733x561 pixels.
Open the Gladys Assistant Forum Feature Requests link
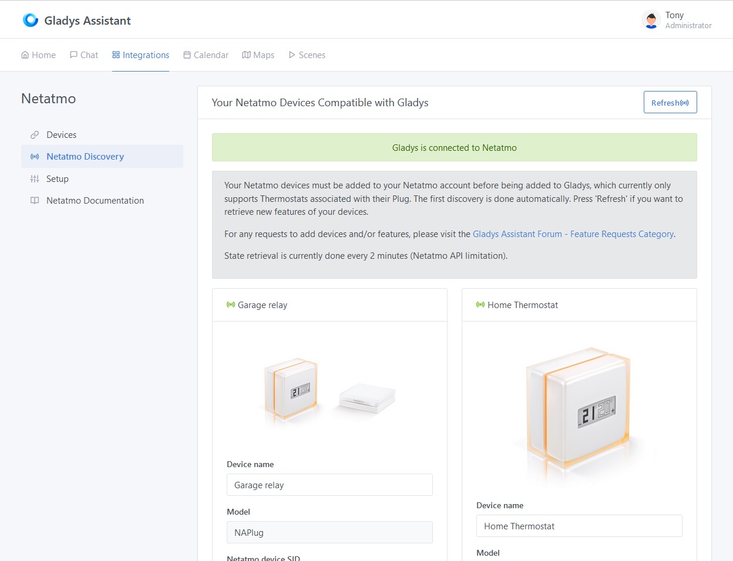pos(573,234)
